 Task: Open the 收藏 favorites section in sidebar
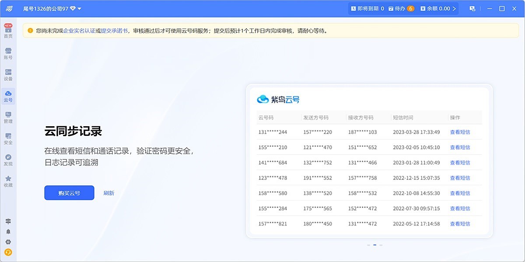[8, 179]
